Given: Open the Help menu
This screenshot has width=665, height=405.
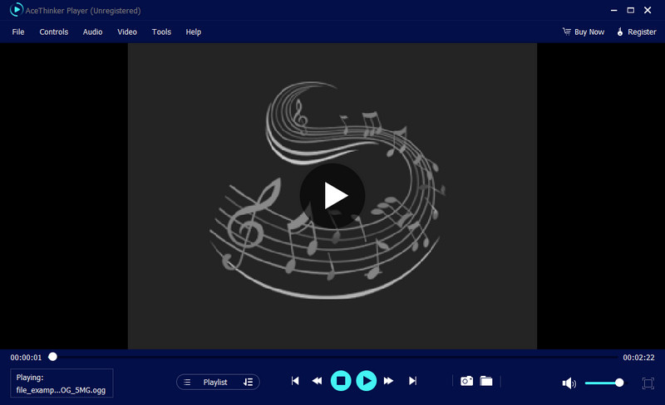Looking at the screenshot, I should coord(194,32).
